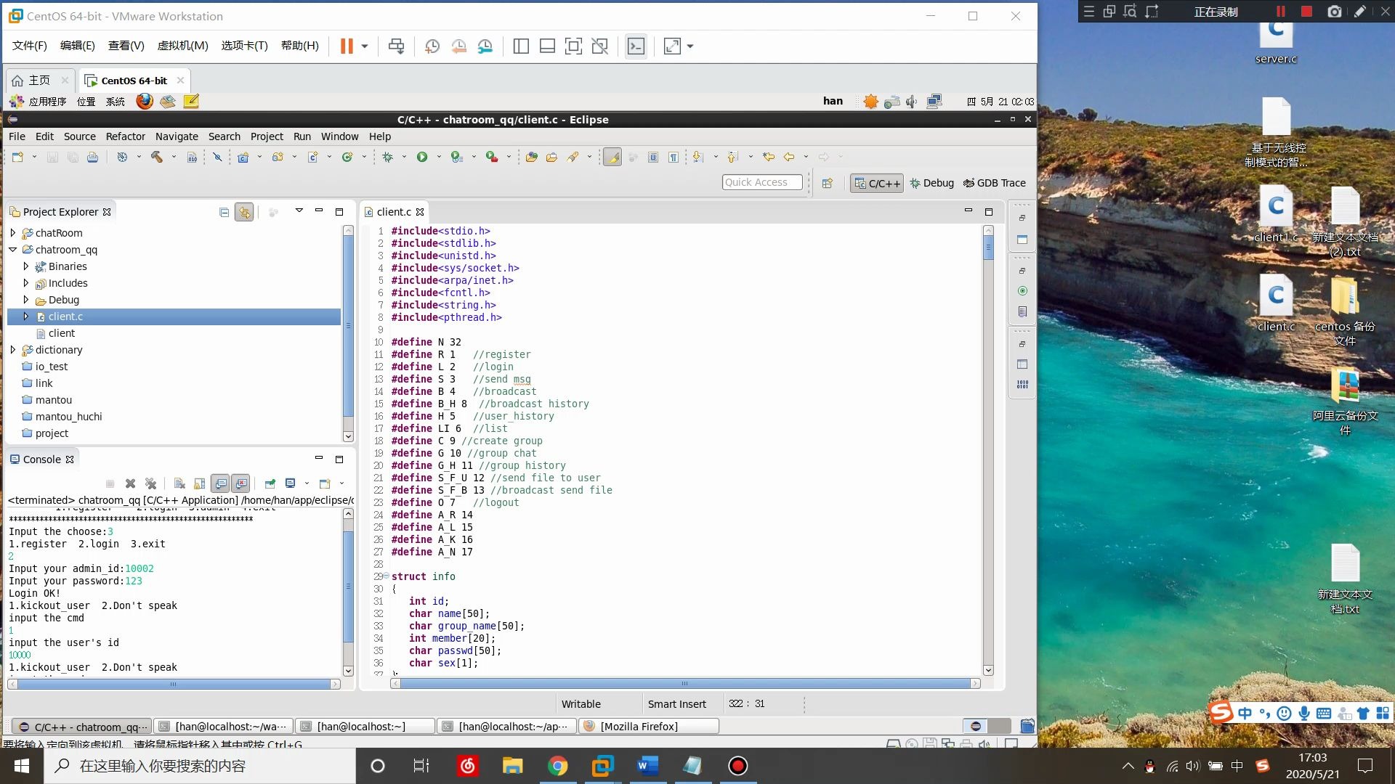
Task: Open the Refactor menu
Action: tap(125, 136)
